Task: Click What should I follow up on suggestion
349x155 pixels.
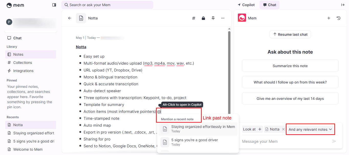Action: (x=290, y=82)
